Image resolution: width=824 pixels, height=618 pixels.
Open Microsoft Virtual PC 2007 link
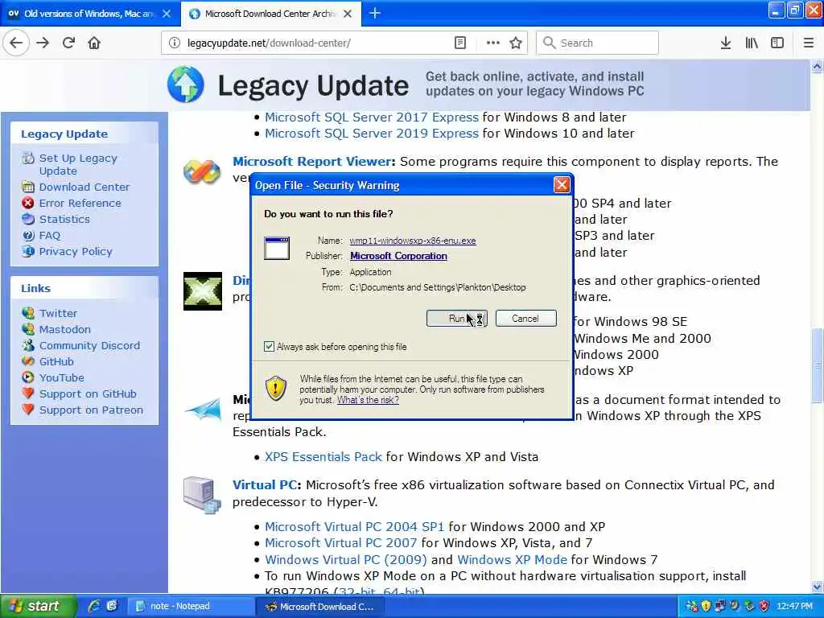340,543
